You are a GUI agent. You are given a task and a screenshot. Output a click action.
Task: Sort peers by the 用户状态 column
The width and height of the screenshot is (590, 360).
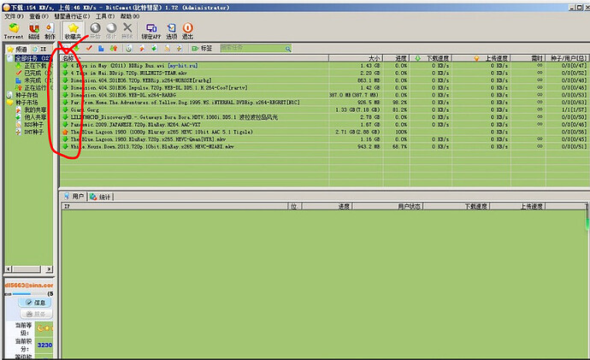click(x=387, y=206)
